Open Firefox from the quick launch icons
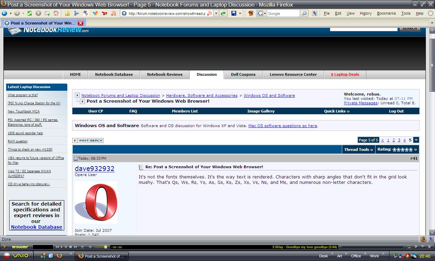Screen dimensions: 435x261 [59, 256]
